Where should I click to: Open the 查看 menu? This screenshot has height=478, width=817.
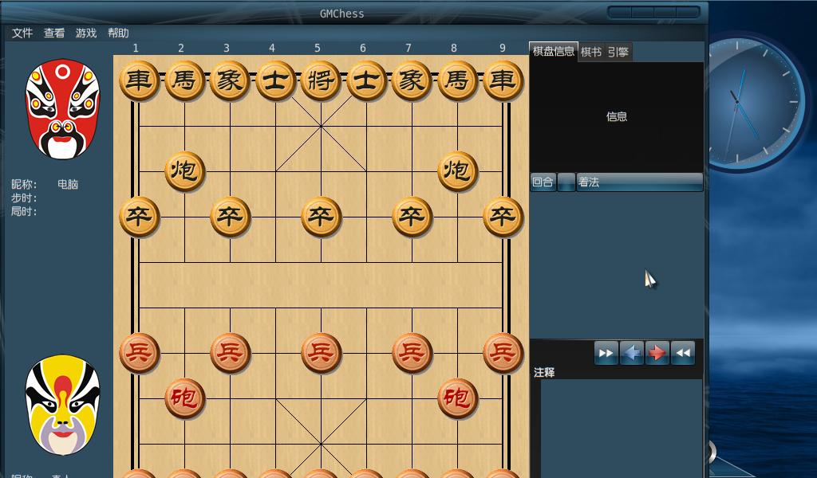(x=54, y=33)
